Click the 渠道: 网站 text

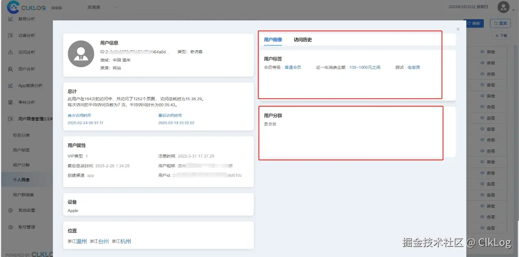(x=111, y=68)
